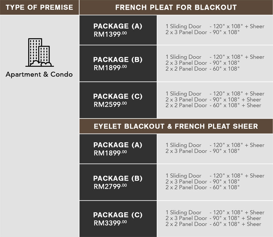
Task: Select Eyelet Blackout & French Pleat Sheer header
Action: pyautogui.click(x=176, y=126)
